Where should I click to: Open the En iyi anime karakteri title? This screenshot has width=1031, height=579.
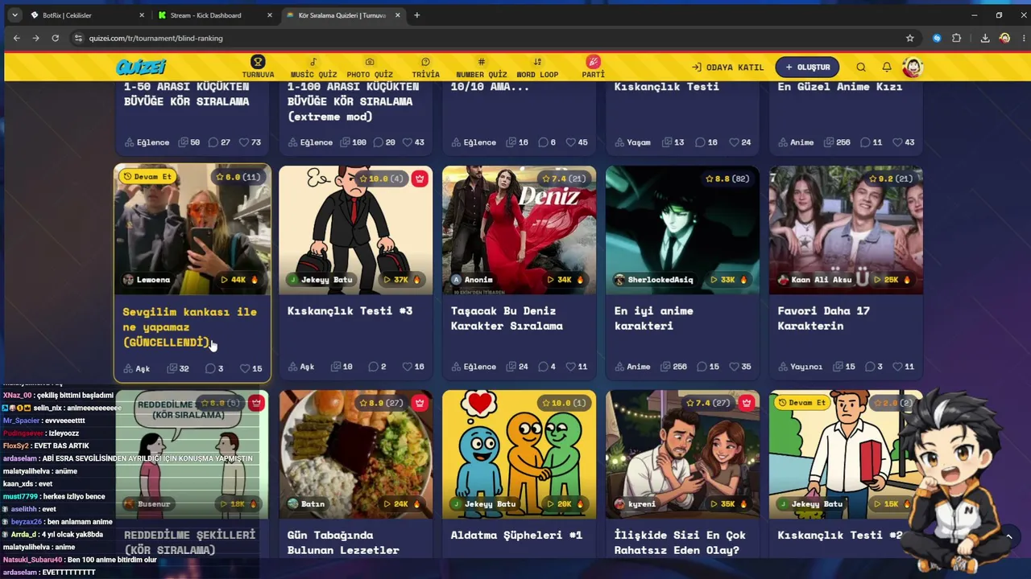(x=653, y=318)
